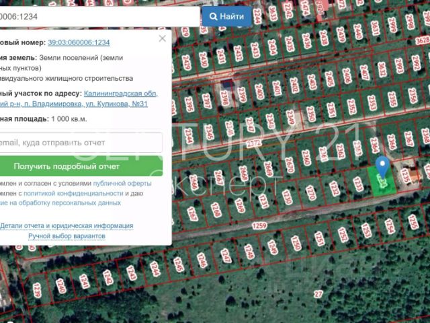The width and height of the screenshot is (430, 323).
Task: Select parcel 2352 on the map
Action: tap(351, 107)
